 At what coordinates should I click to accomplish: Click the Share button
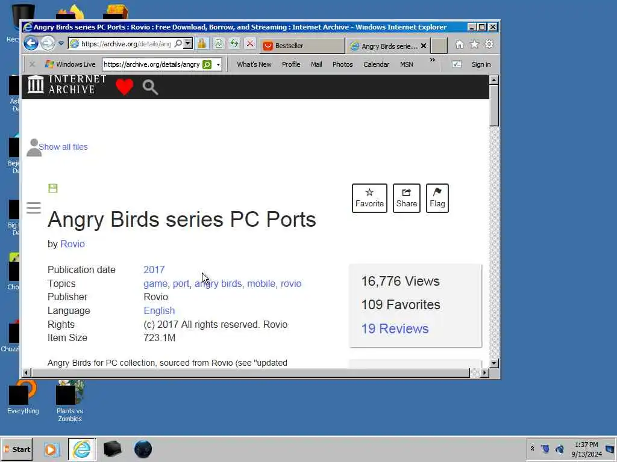(x=407, y=198)
